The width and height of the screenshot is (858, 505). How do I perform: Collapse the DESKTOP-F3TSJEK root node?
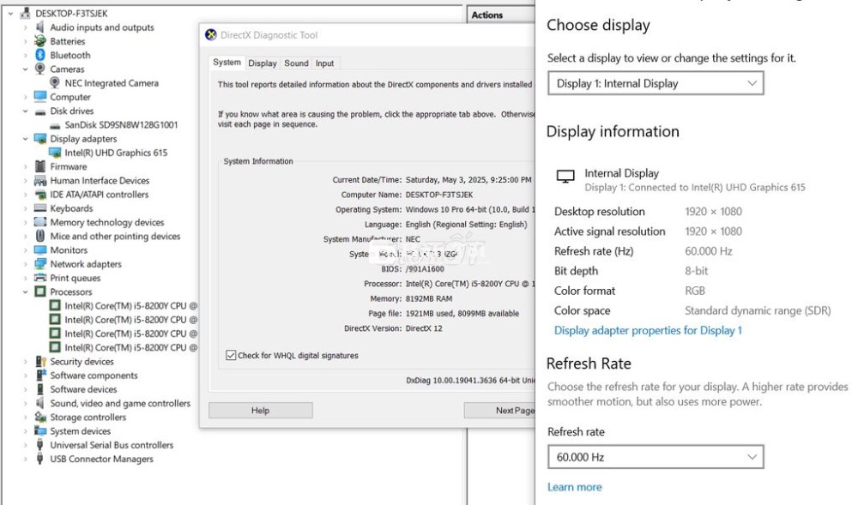[x=10, y=13]
